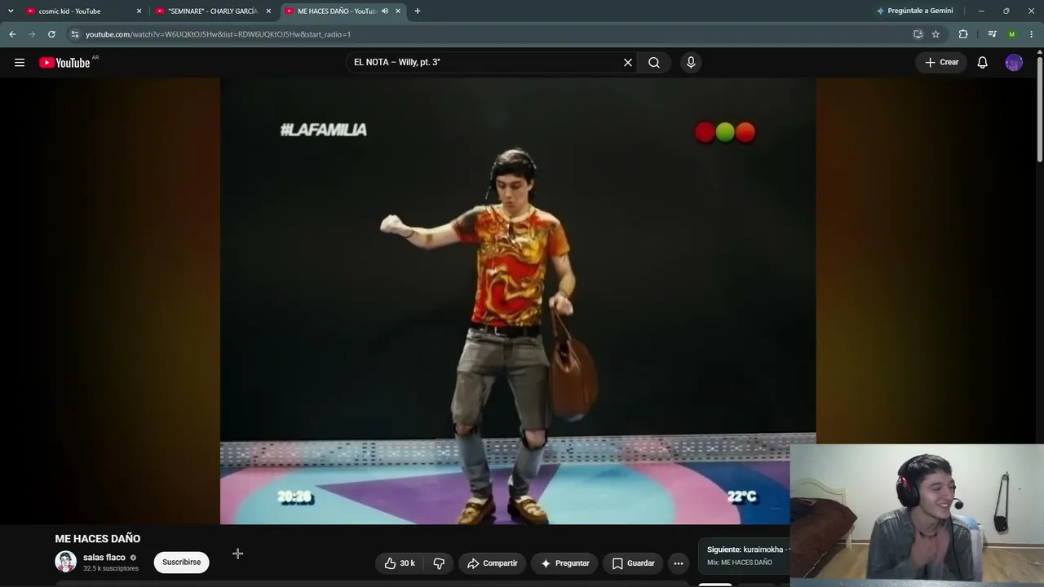Open the salas flaco channel name link

tap(104, 558)
